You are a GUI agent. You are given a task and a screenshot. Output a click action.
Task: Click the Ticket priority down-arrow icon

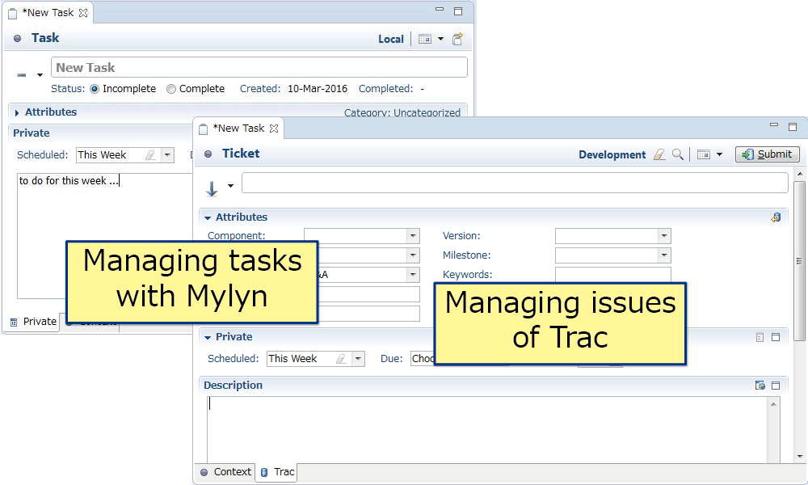212,188
